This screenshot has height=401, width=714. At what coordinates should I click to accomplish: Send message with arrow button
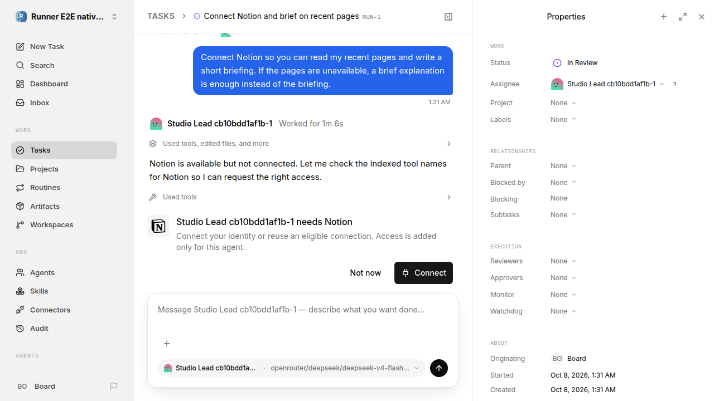coord(439,368)
